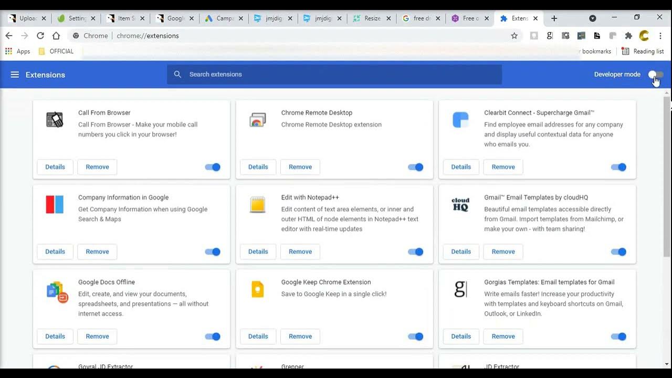Click the Clearbit Connect extension icon
This screenshot has width=672, height=378.
(460, 120)
